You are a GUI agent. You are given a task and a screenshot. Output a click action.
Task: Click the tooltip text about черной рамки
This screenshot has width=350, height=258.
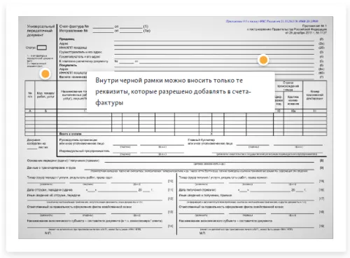[173, 92]
